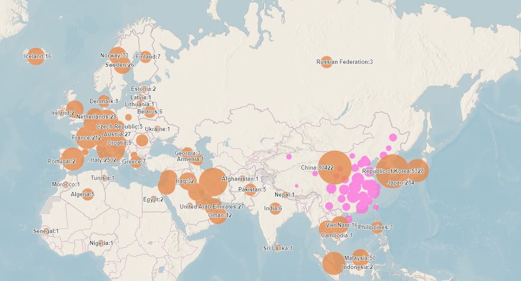The image size is (521, 281).
Task: Click the Sri Lanka:1 marker
Action: [278, 248]
